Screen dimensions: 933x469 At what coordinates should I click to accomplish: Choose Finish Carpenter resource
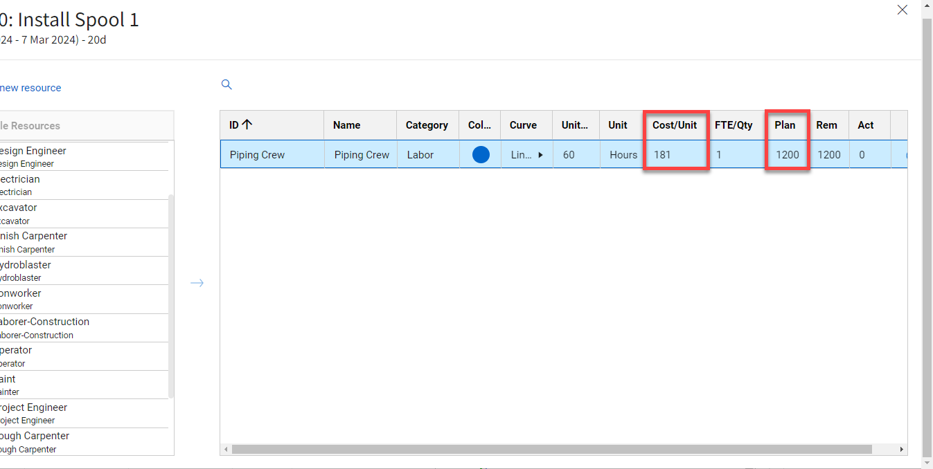point(33,242)
